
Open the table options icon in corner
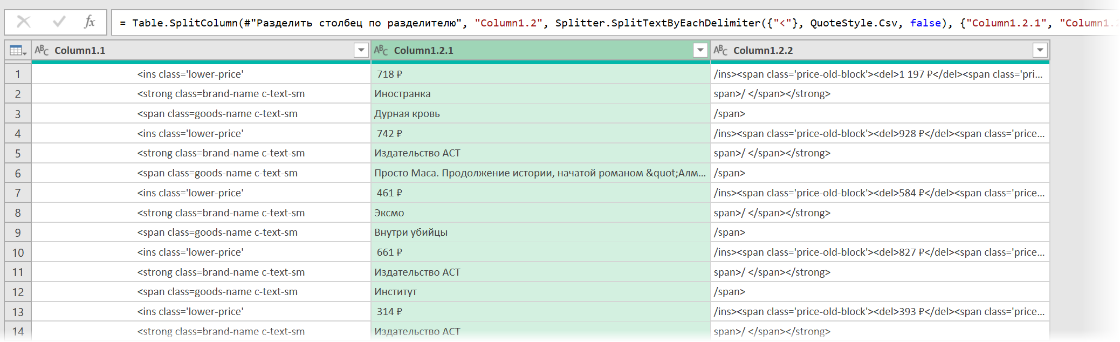click(18, 51)
